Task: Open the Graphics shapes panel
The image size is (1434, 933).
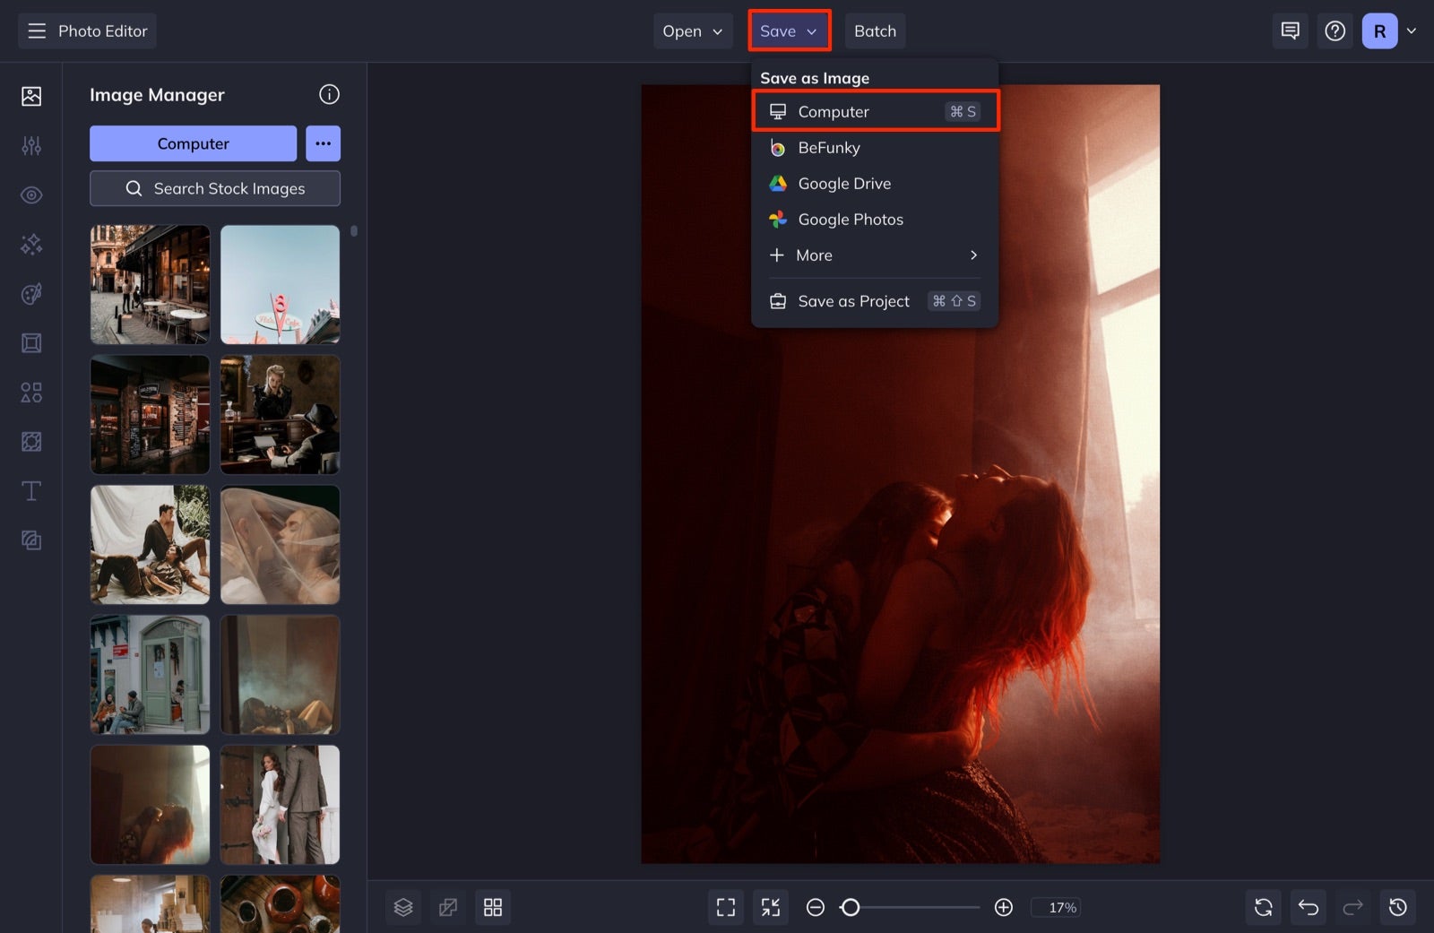Action: 31,392
